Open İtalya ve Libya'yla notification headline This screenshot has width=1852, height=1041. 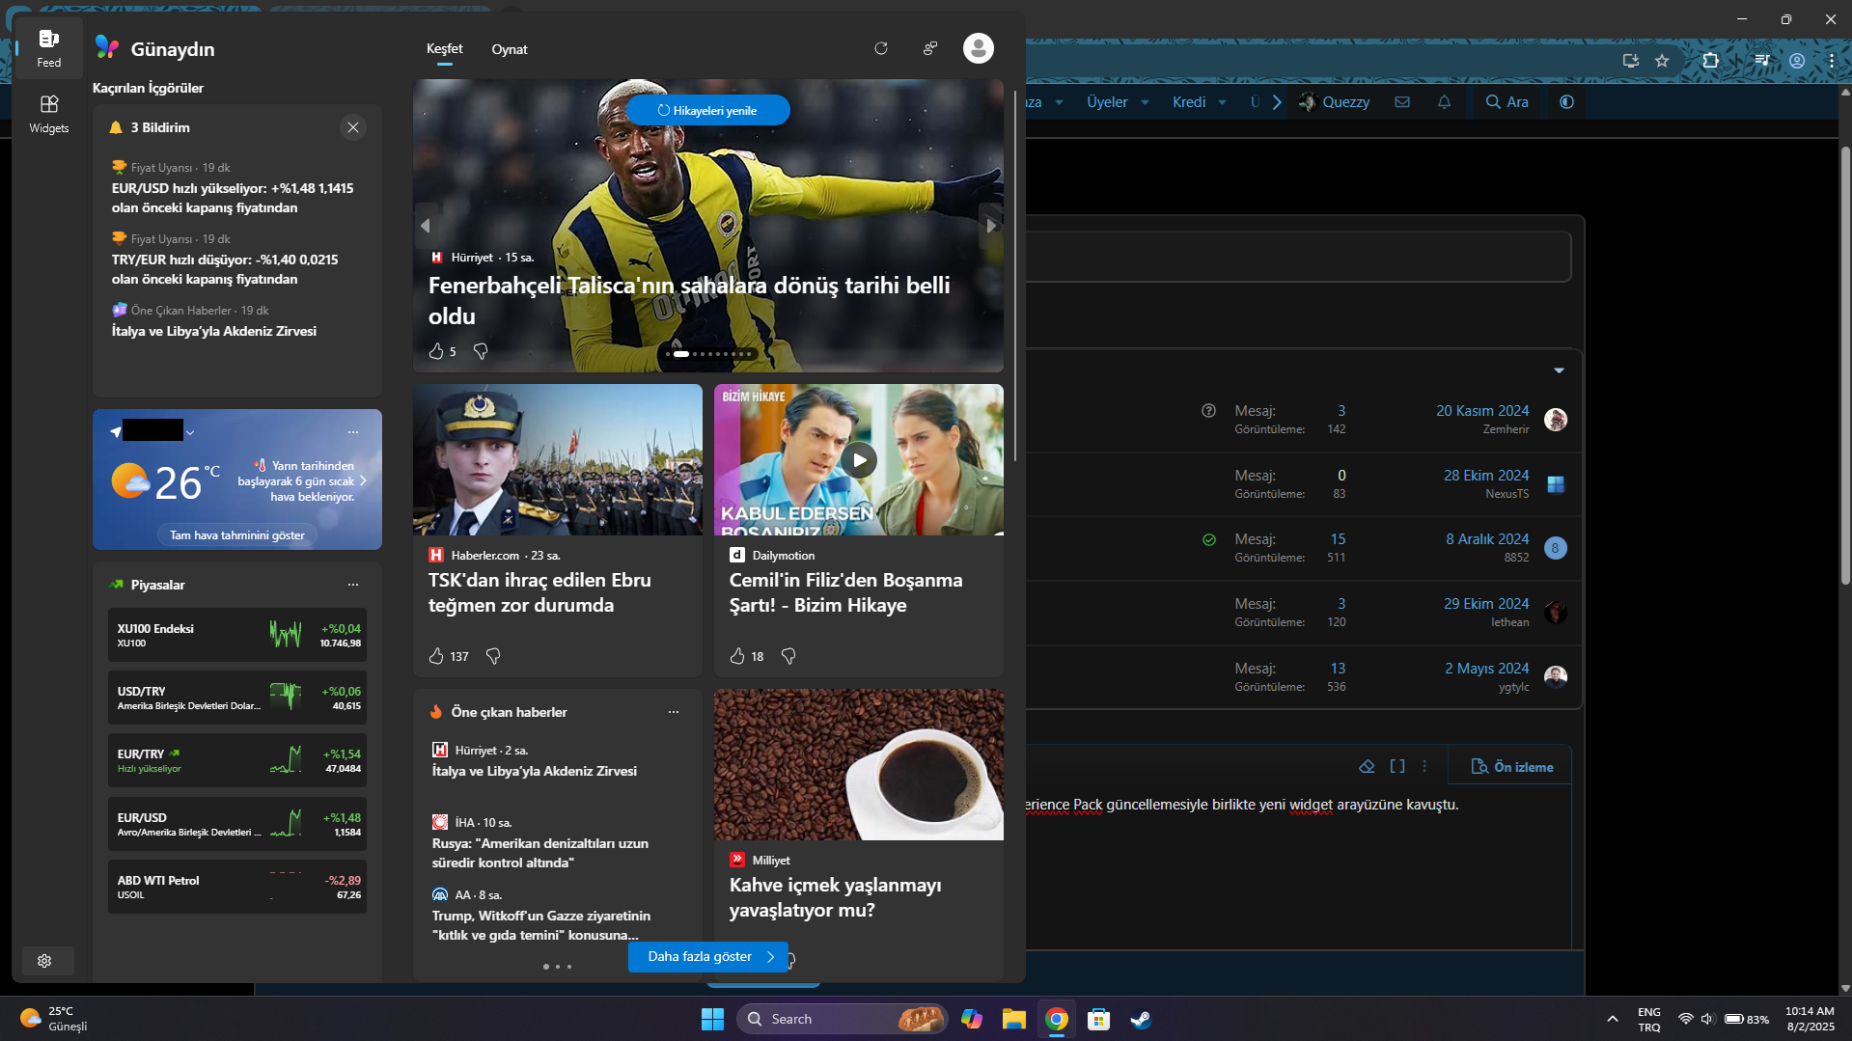tap(214, 331)
